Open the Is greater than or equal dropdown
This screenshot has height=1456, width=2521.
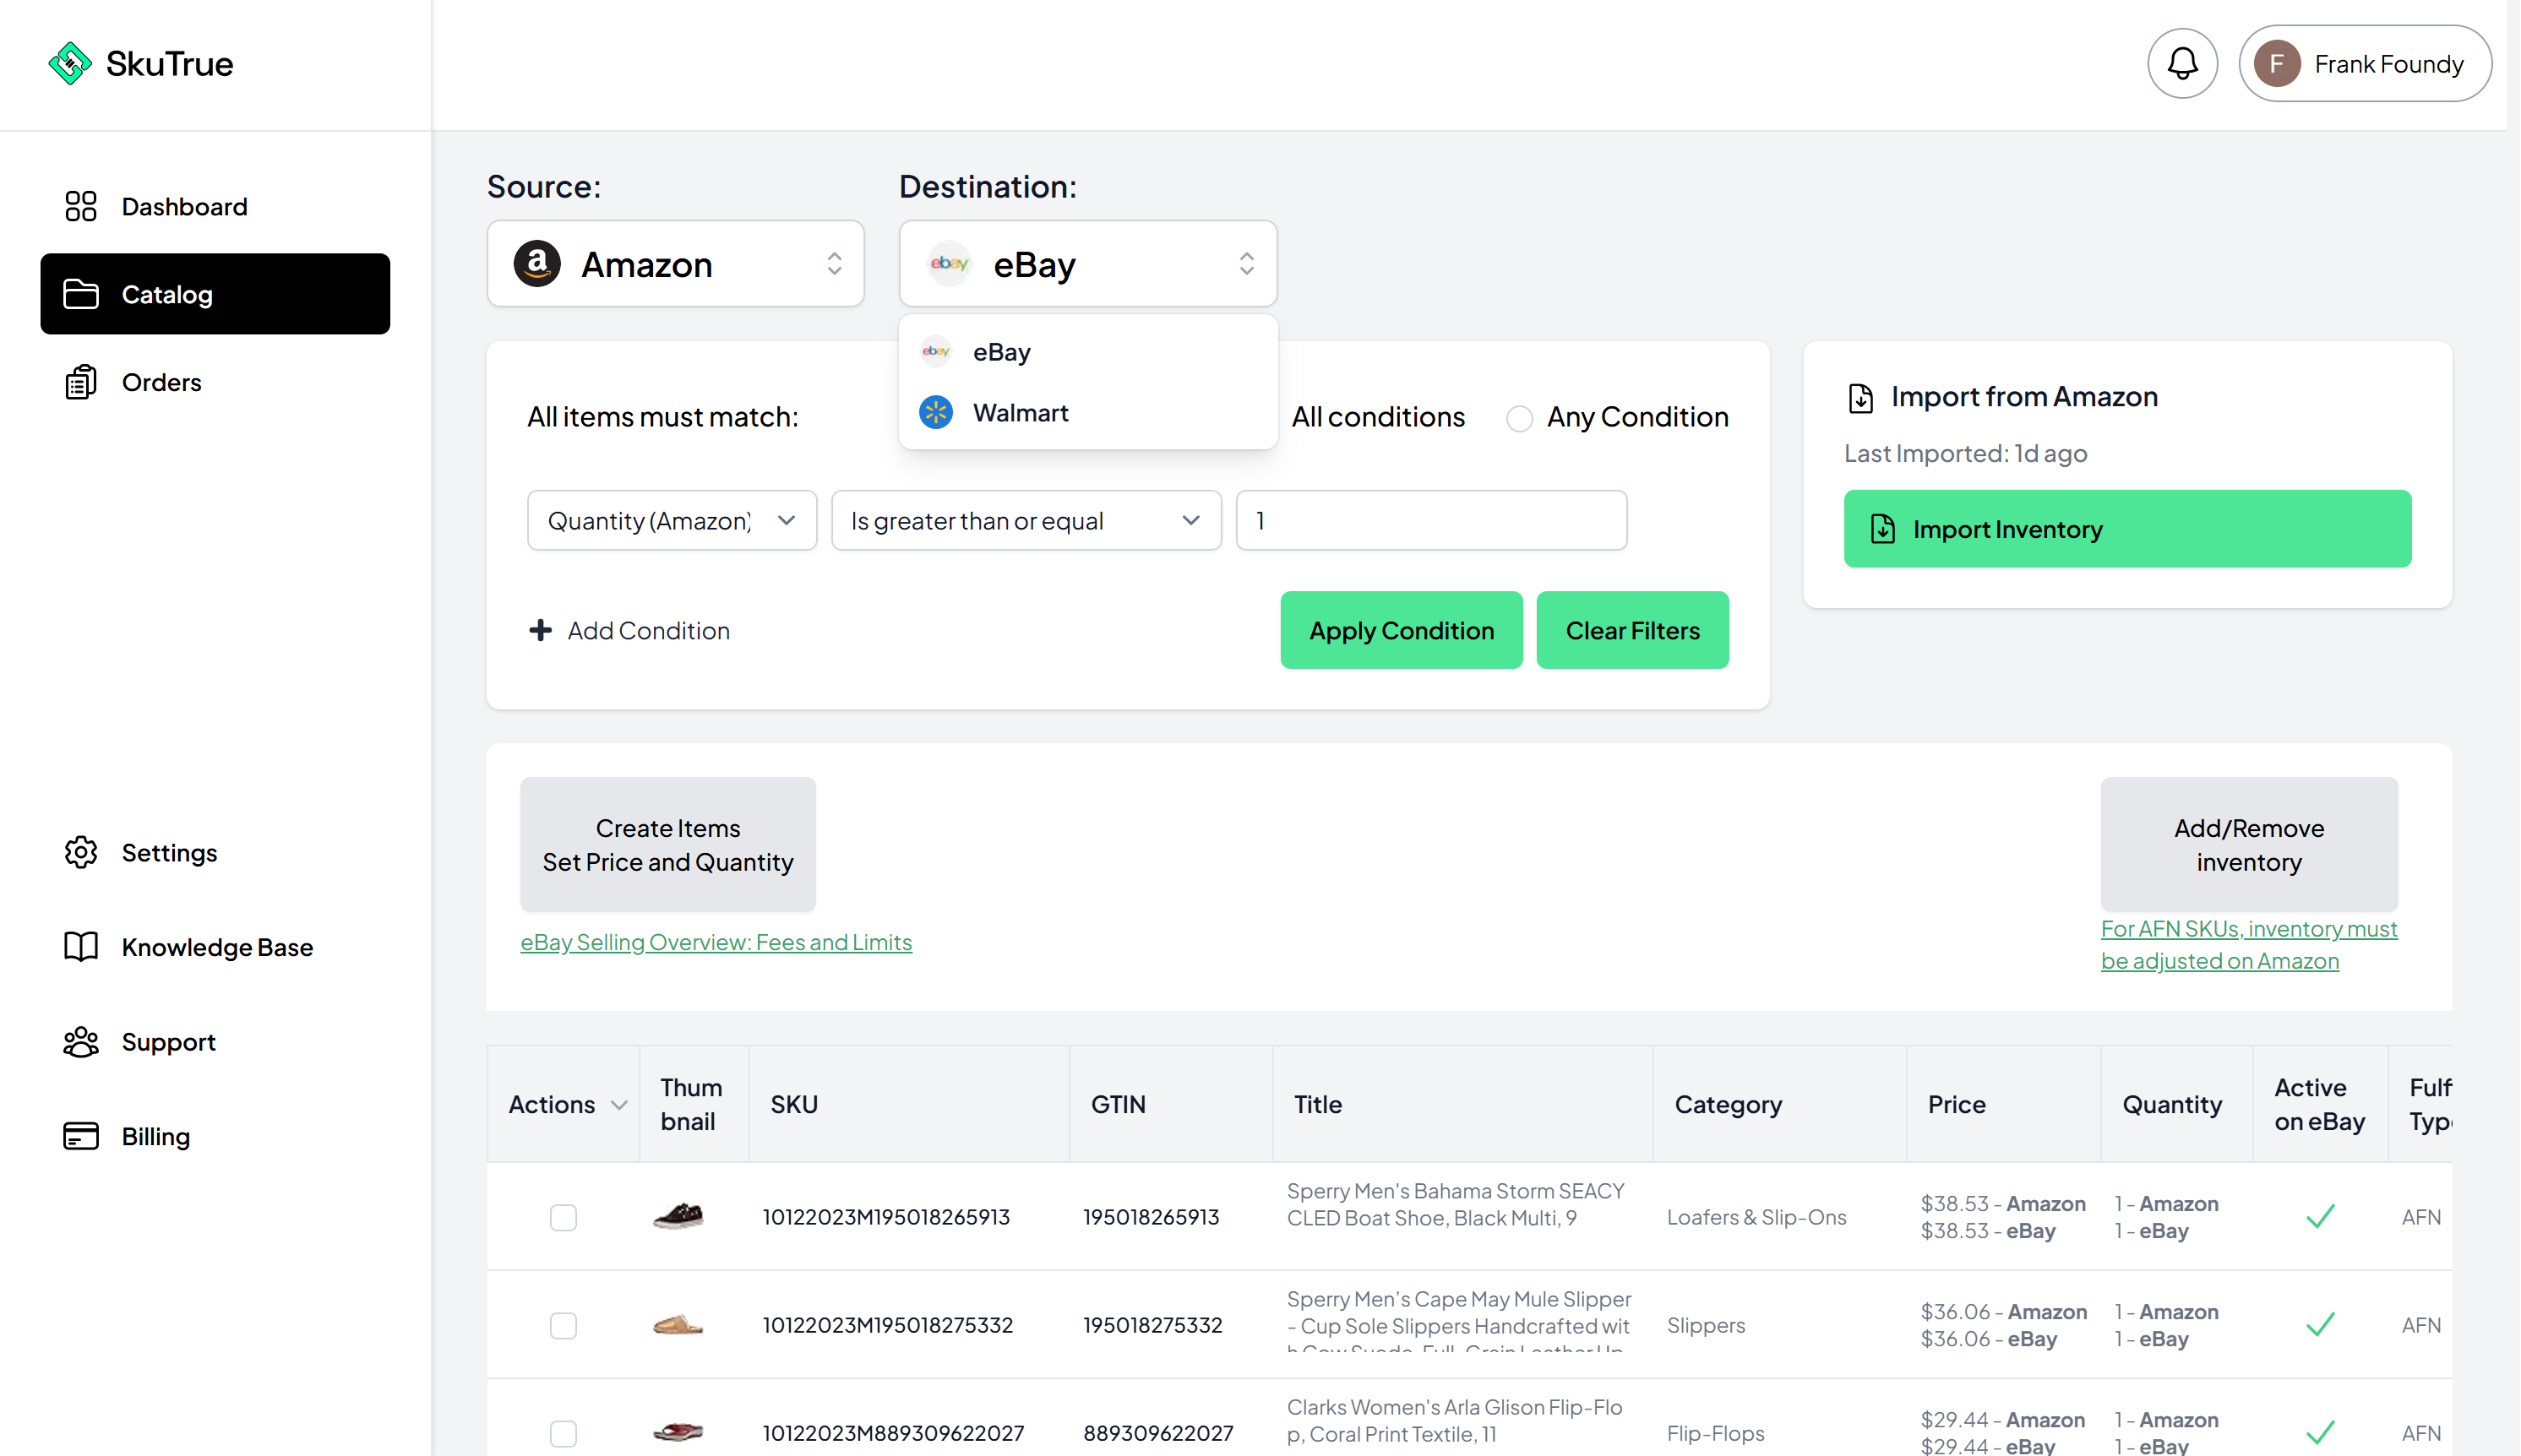point(1026,520)
